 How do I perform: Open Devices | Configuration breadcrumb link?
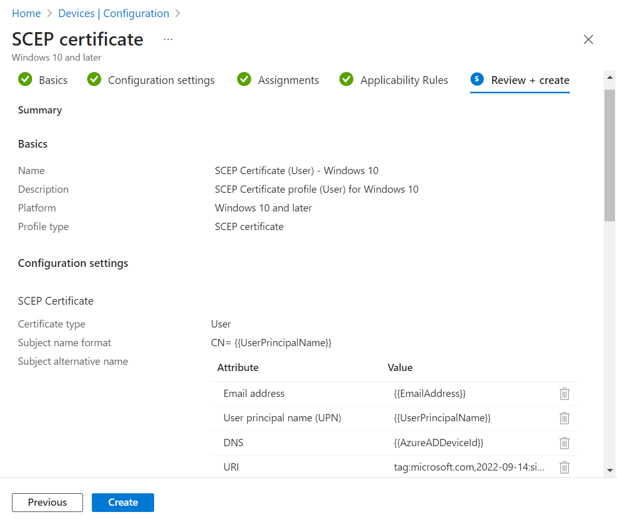(x=114, y=13)
